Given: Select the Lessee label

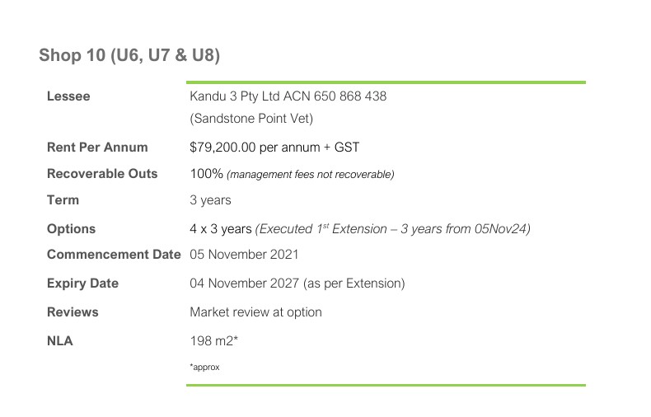Looking at the screenshot, I should (68, 96).
